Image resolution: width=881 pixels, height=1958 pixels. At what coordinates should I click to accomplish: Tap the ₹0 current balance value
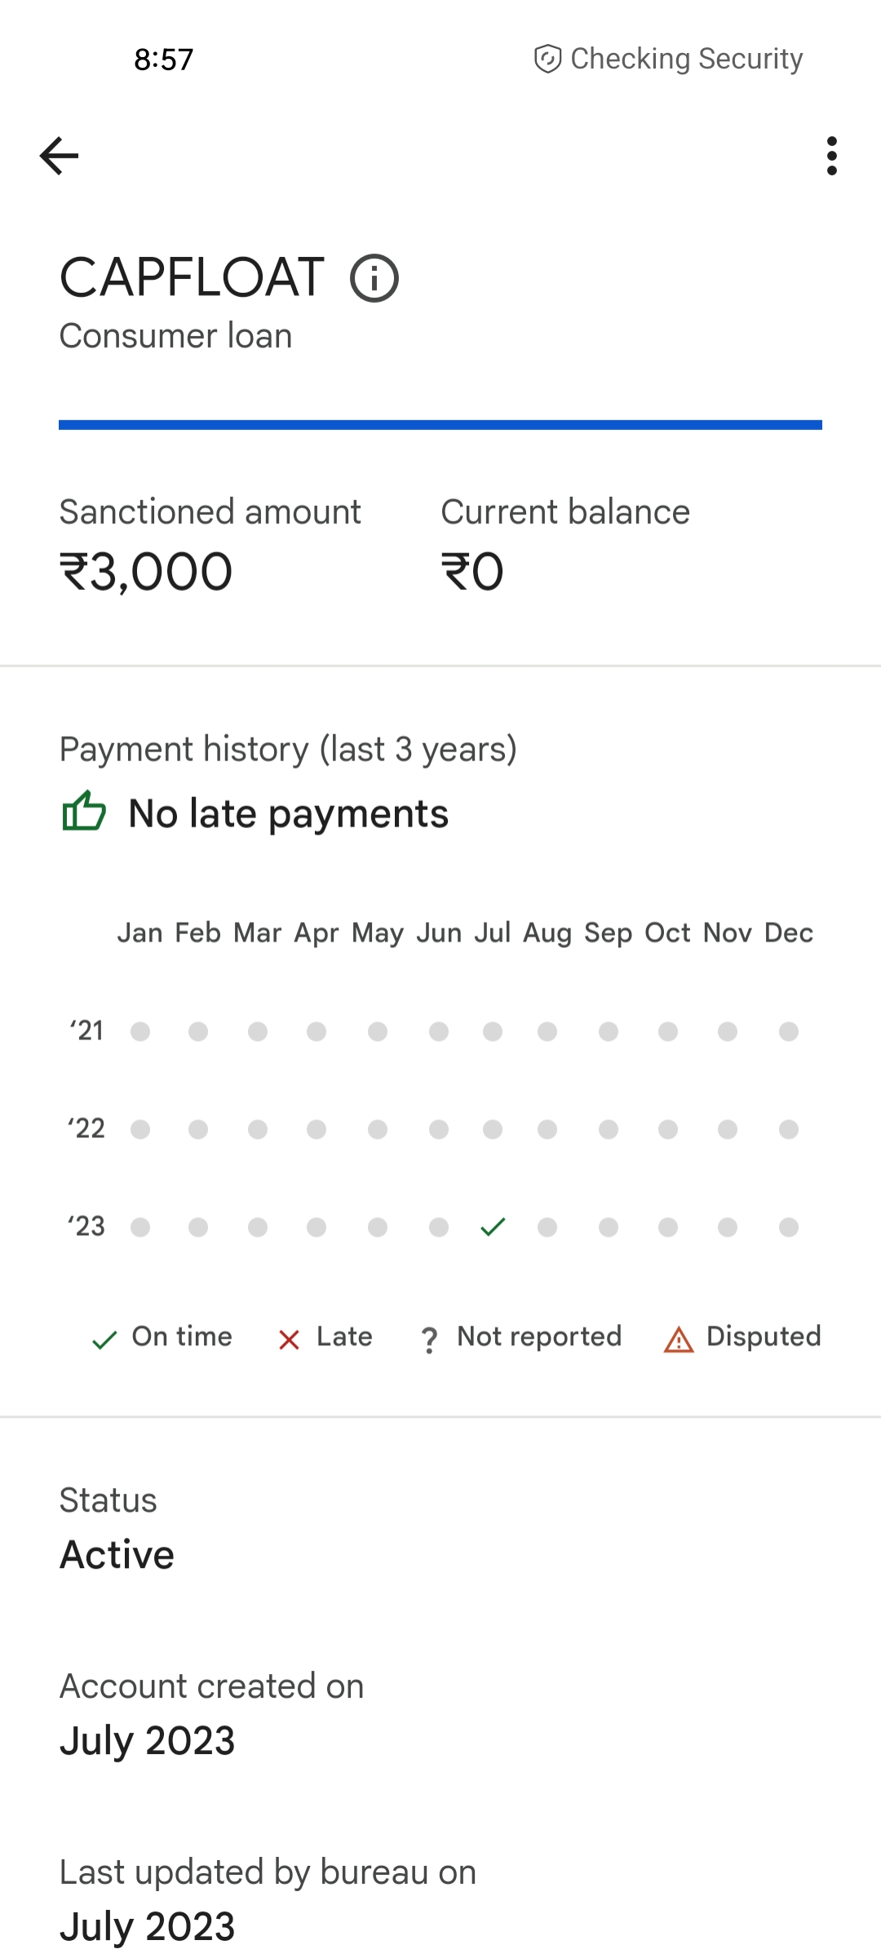click(472, 571)
